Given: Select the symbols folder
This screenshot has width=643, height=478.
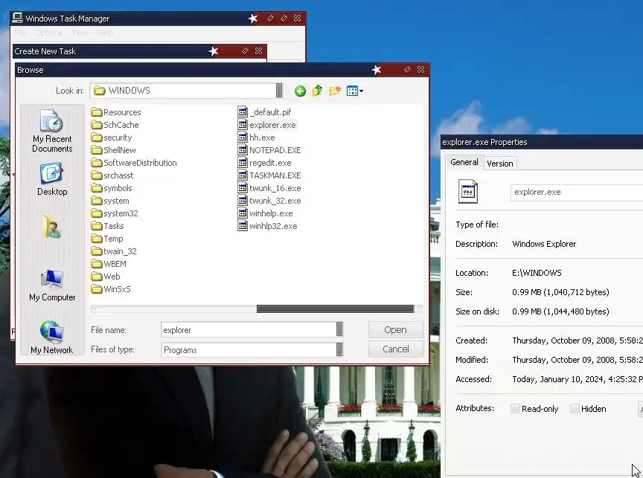Looking at the screenshot, I should 112,188.
